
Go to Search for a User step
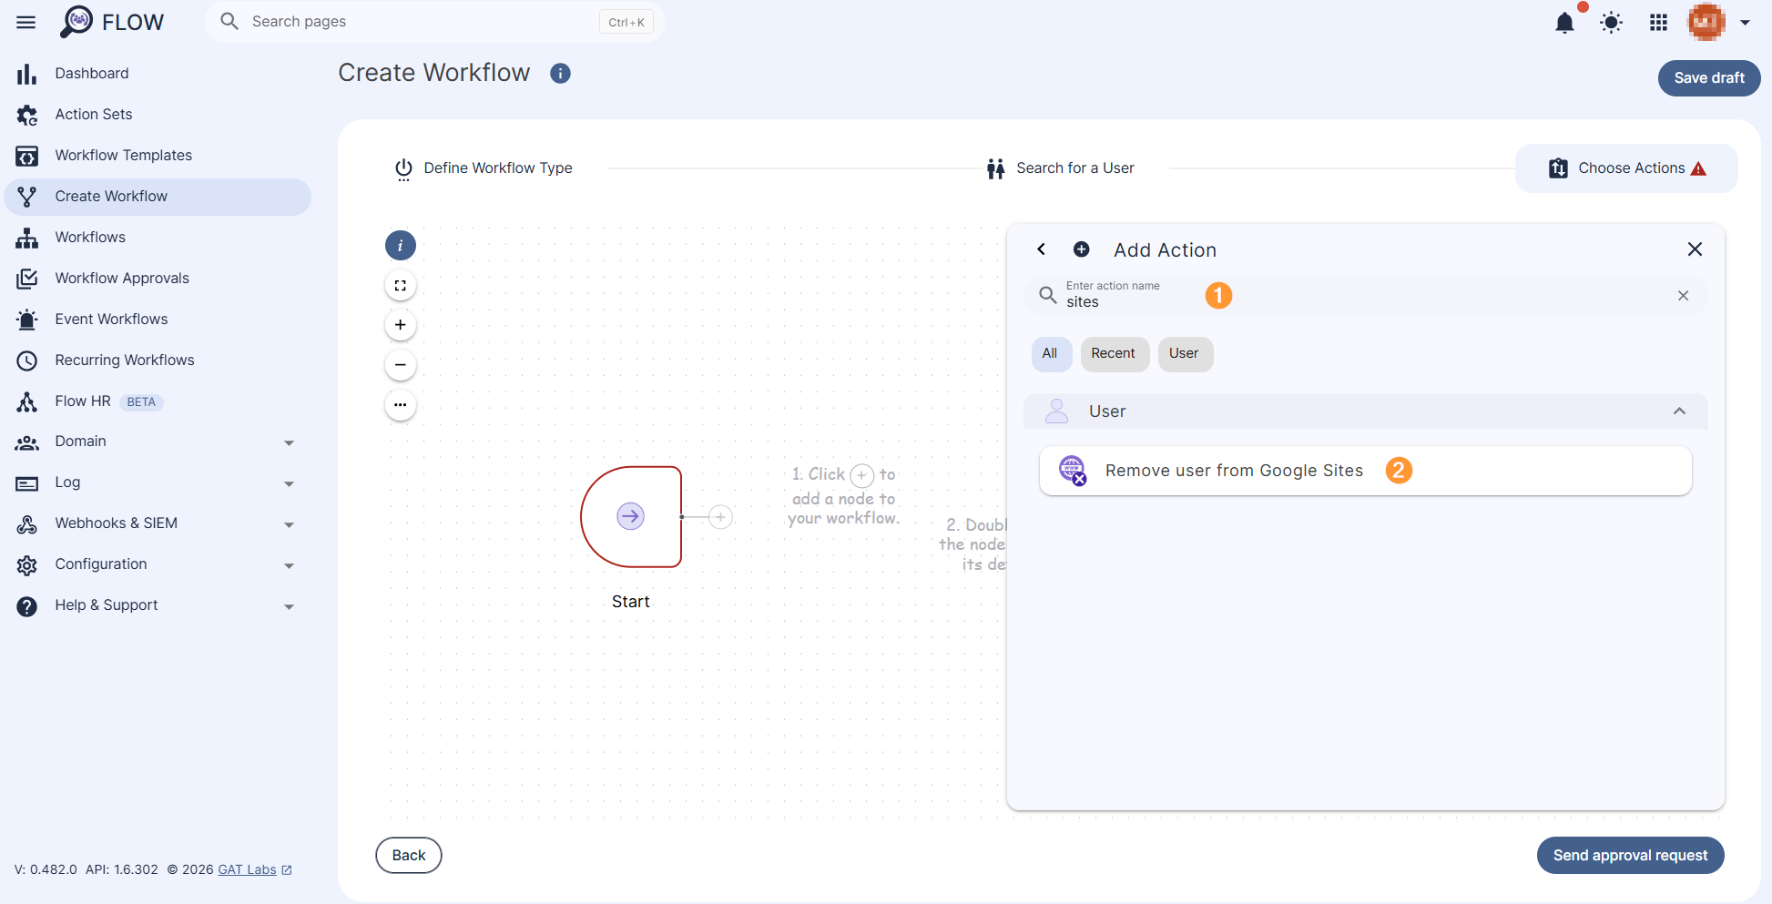coord(1061,168)
